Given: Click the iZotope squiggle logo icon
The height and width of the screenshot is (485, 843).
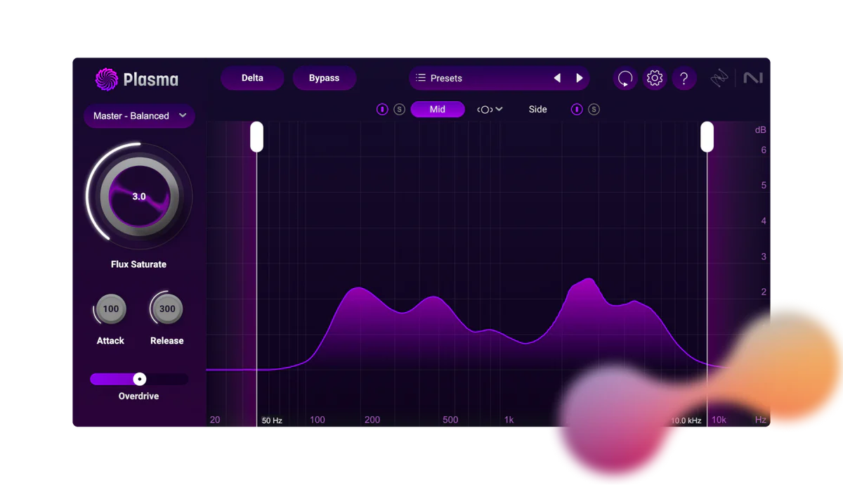Looking at the screenshot, I should pos(719,78).
